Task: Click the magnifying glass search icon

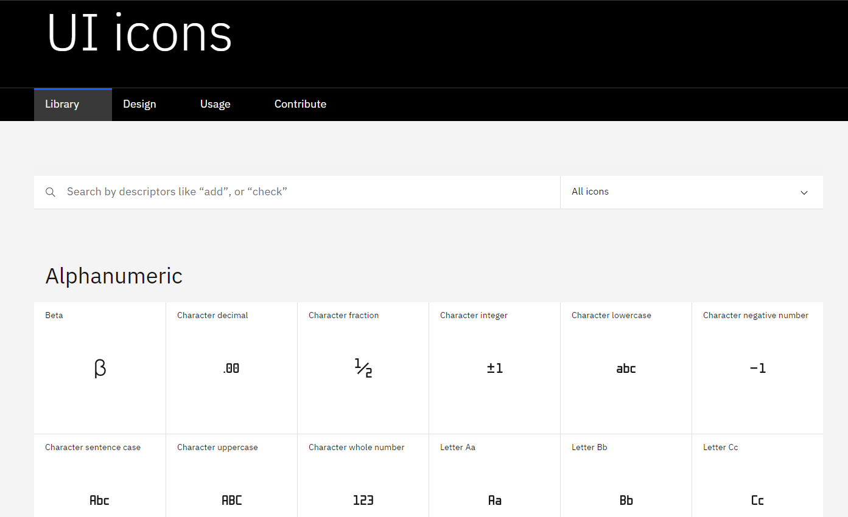Action: [51, 192]
